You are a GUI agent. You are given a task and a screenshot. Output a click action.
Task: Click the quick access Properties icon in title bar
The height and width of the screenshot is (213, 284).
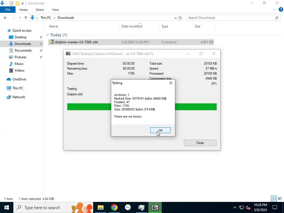pos(11,3)
